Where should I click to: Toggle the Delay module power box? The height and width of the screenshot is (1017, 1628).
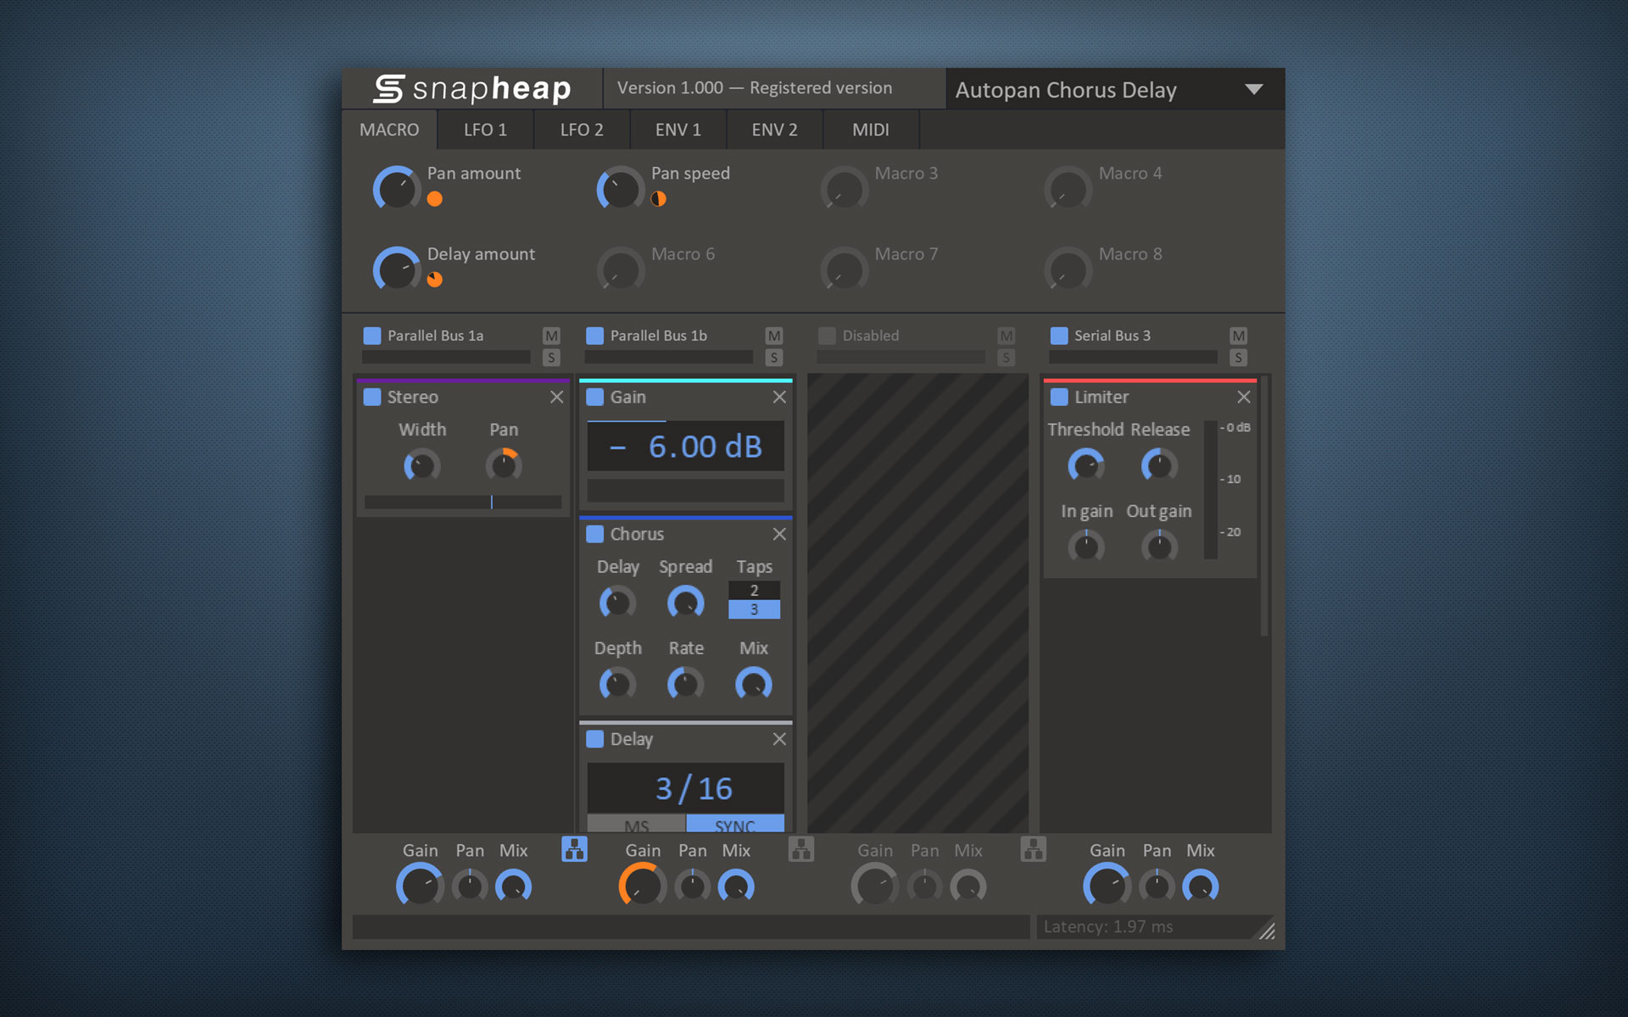tap(595, 739)
